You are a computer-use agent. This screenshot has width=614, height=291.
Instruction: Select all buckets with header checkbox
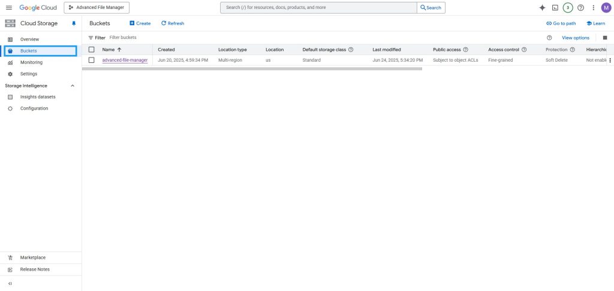pos(92,50)
